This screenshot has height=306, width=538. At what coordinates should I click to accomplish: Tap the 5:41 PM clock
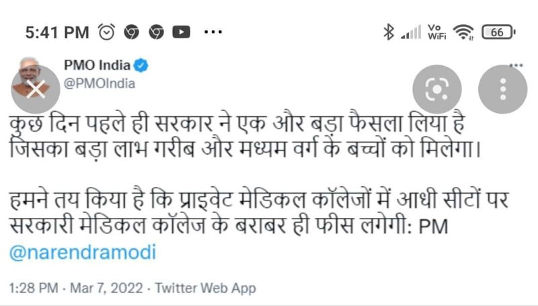tap(56, 32)
